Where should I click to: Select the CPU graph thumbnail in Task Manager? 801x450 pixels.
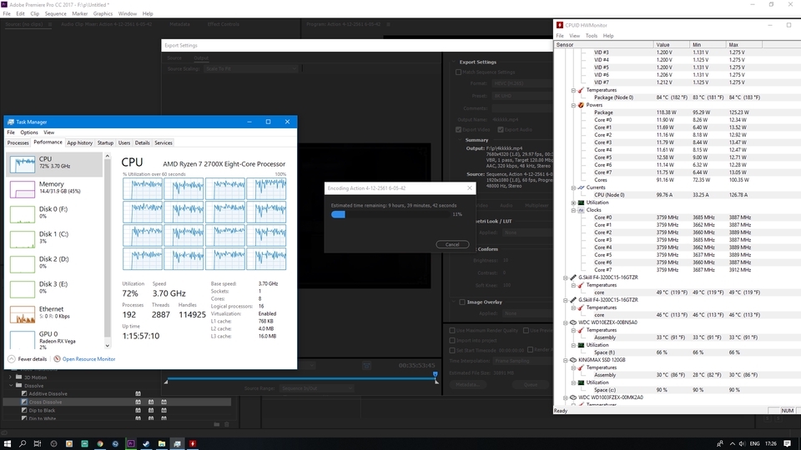click(23, 164)
